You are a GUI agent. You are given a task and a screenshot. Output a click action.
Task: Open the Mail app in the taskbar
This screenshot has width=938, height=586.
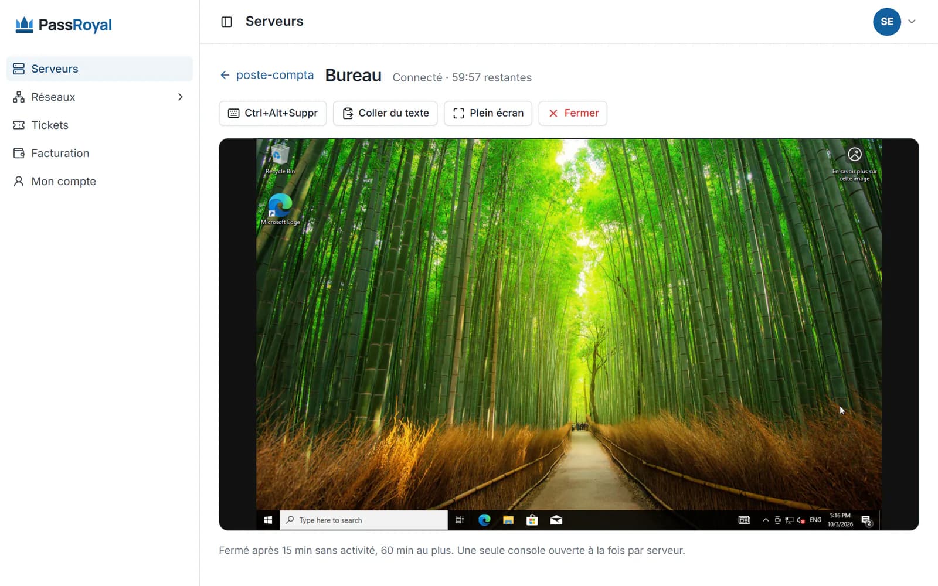pos(556,520)
